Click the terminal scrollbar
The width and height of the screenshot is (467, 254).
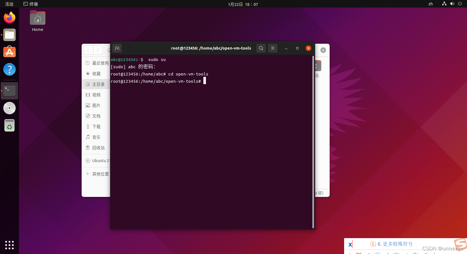point(313,142)
